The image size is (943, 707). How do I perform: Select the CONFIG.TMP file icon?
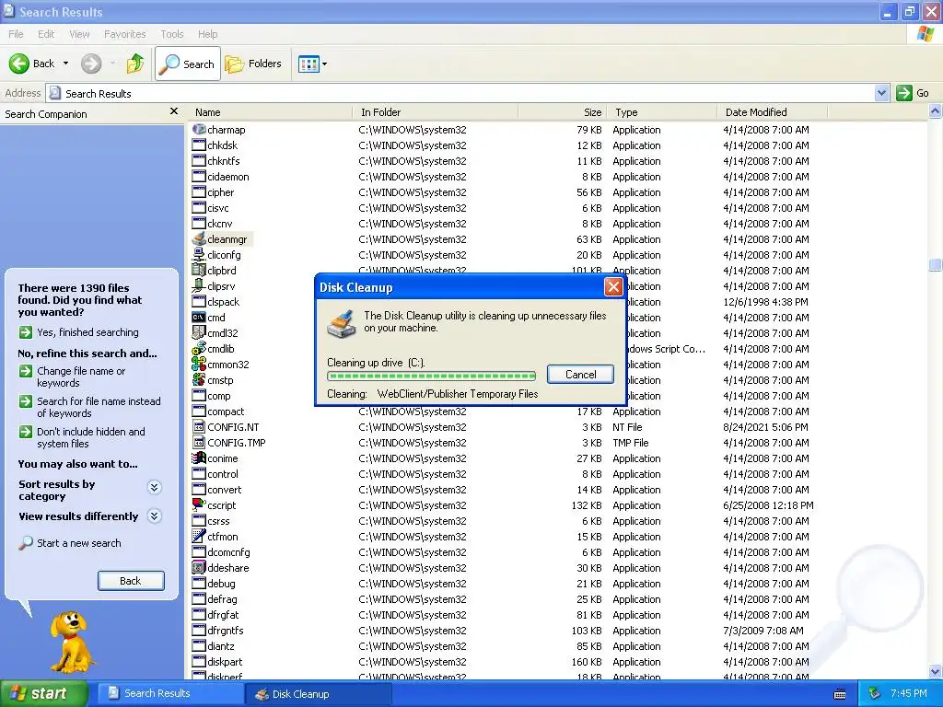click(199, 442)
